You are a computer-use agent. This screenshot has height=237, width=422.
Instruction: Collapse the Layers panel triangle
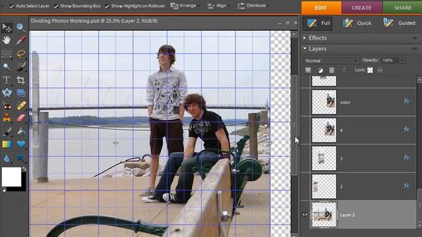pos(305,49)
